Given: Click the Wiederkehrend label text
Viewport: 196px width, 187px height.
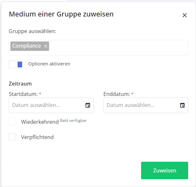Looking at the screenshot, I should pos(40,122).
